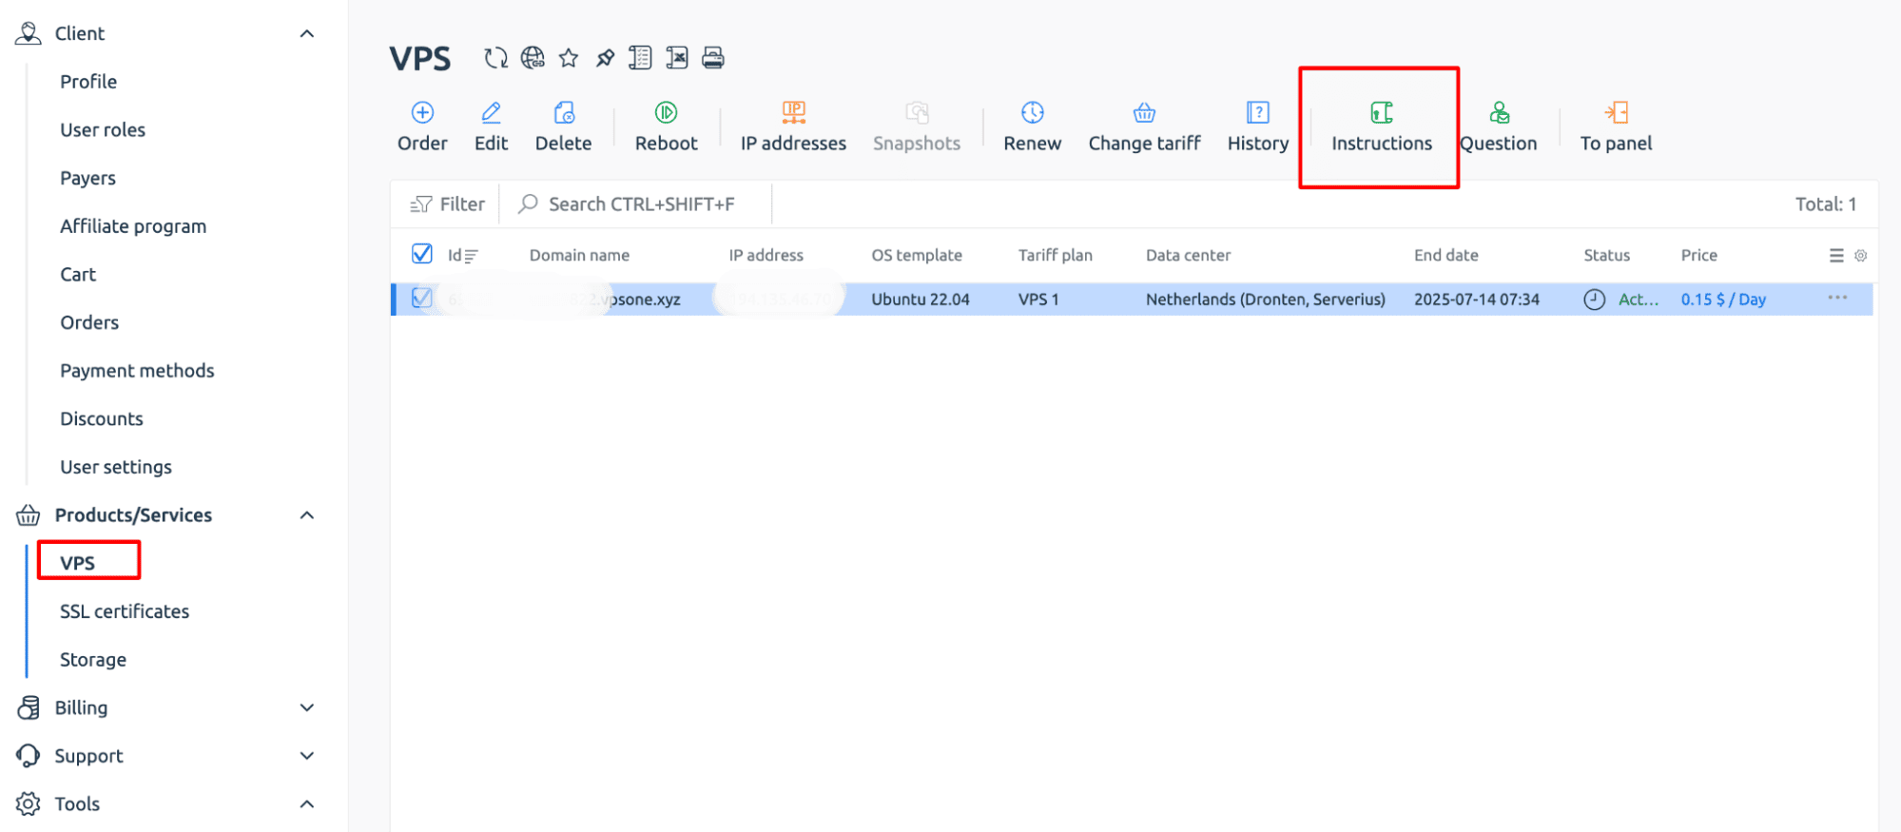This screenshot has height=832, width=1901.
Task: Open Payers in the sidebar
Action: [87, 179]
